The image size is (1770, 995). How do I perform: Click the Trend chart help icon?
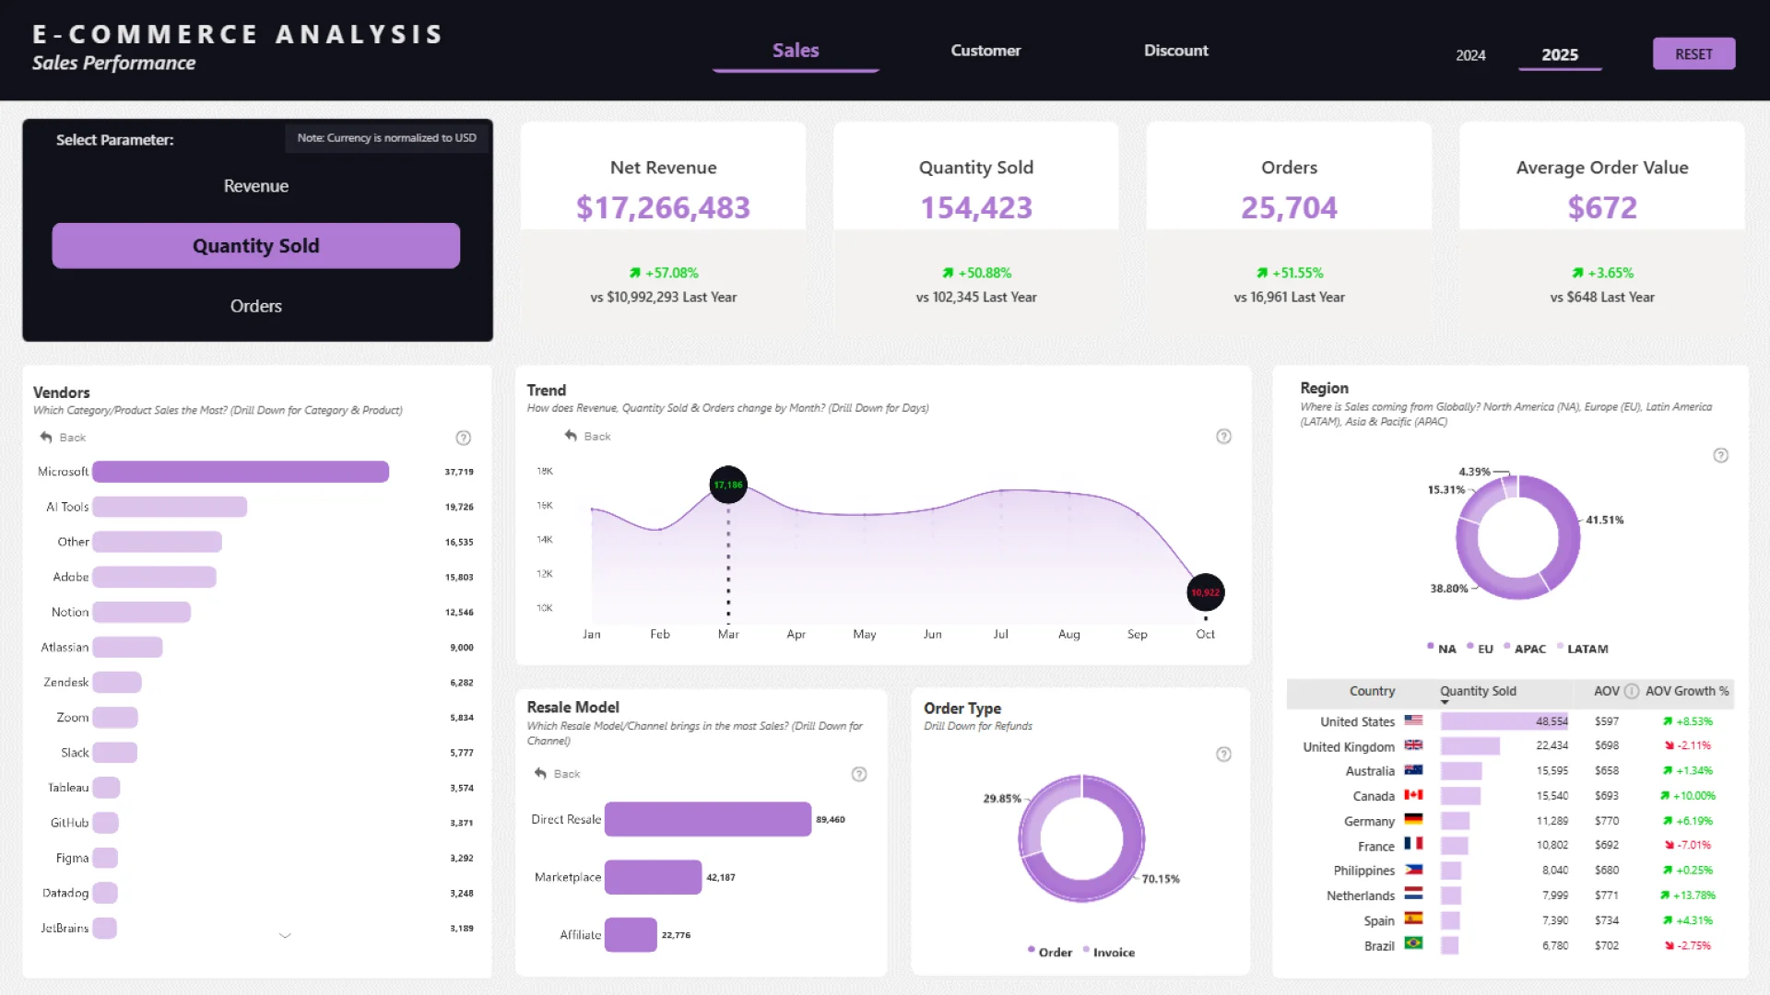coord(1223,437)
